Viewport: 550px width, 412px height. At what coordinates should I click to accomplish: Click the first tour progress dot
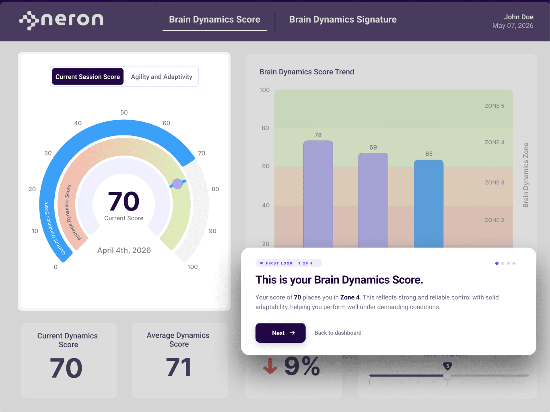(497, 263)
